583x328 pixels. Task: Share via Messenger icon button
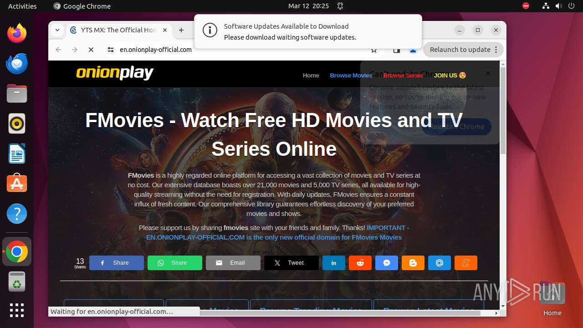[387, 263]
